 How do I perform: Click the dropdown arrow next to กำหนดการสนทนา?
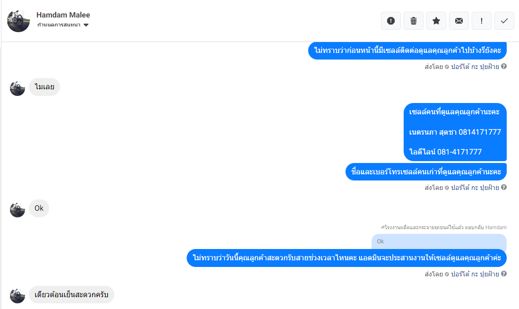86,25
